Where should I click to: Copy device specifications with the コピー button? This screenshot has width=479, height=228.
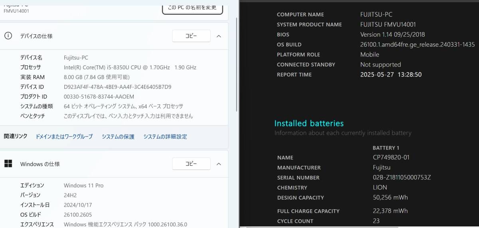pyautogui.click(x=191, y=36)
